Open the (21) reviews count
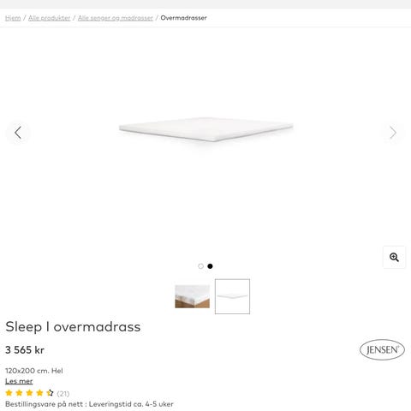Screen dimensions: 411x411 click(x=63, y=394)
